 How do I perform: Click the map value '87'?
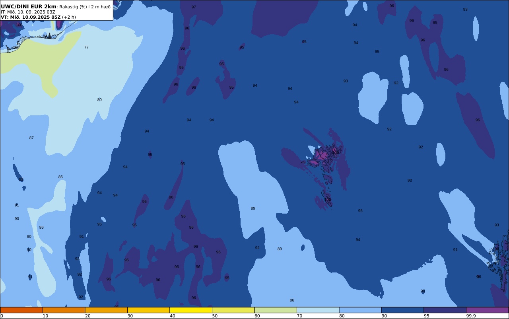pyautogui.click(x=31, y=138)
